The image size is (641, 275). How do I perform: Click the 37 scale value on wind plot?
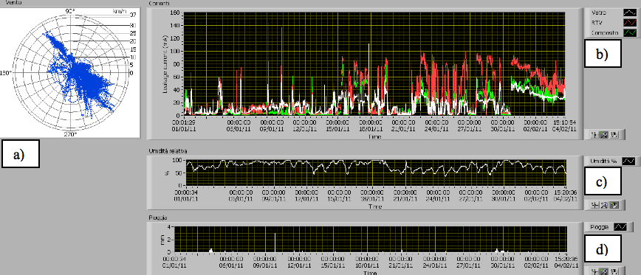pyautogui.click(x=132, y=15)
